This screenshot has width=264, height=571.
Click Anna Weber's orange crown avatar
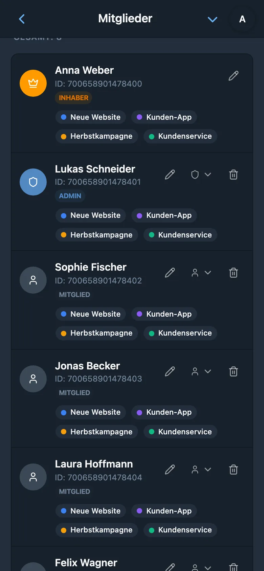[33, 83]
